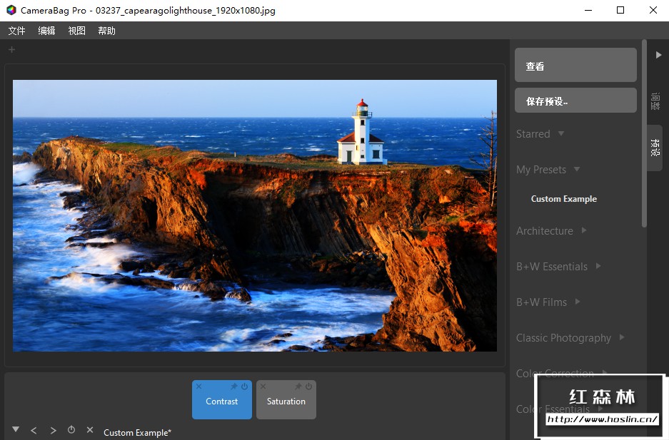Collapse the adjustments tray with the down triangle
The height and width of the screenshot is (440, 669).
[16, 429]
